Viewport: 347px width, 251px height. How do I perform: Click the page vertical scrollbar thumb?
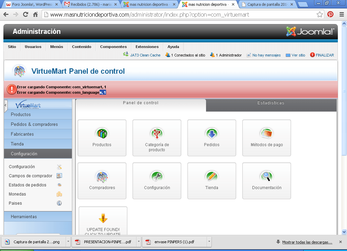344,91
